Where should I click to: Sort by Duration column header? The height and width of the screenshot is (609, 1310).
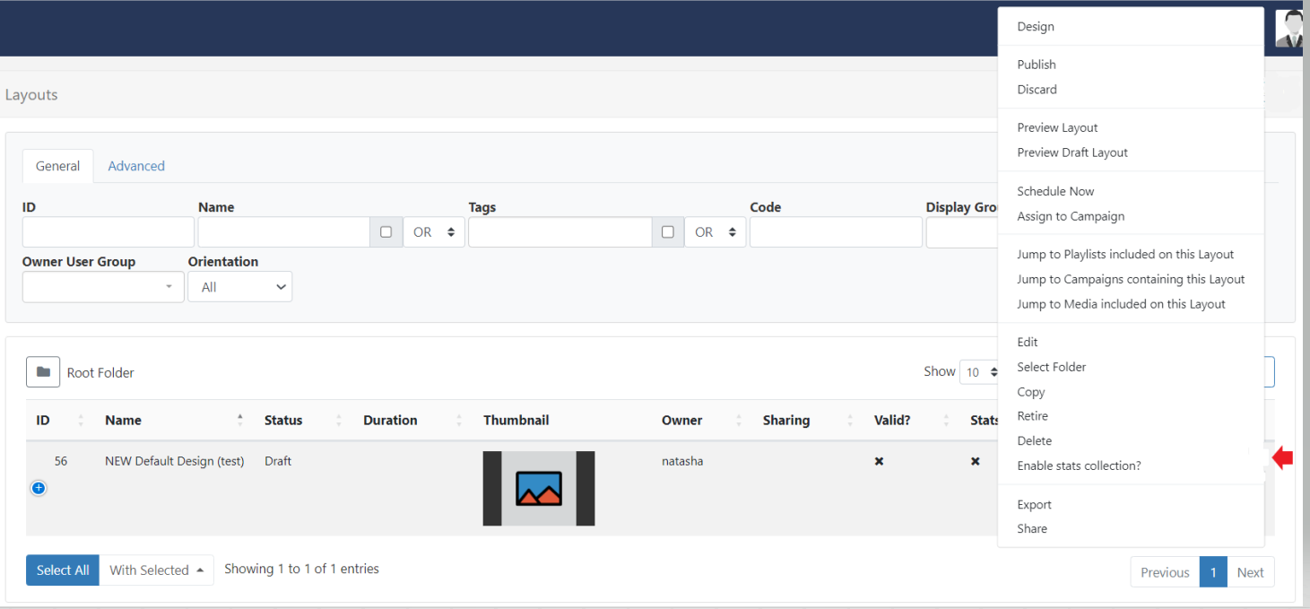(x=412, y=420)
